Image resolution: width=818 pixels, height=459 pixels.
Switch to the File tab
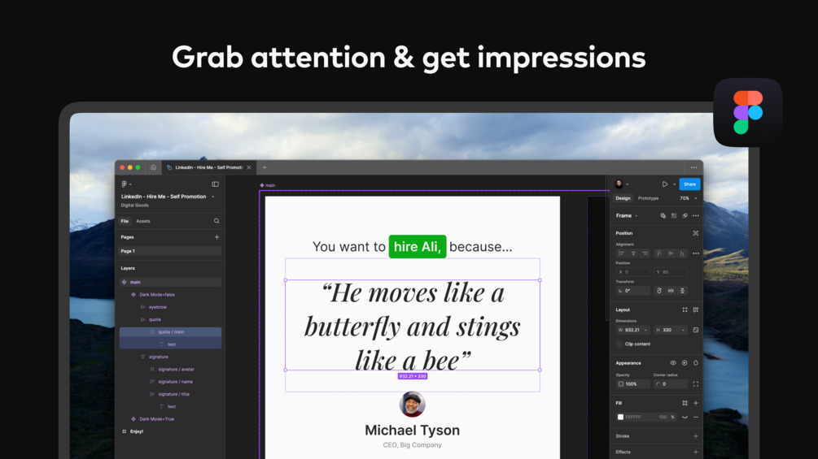[125, 221]
